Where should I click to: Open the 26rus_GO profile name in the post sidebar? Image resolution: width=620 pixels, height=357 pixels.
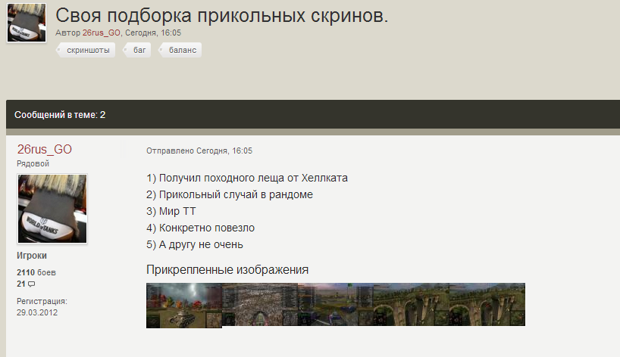pyautogui.click(x=44, y=149)
